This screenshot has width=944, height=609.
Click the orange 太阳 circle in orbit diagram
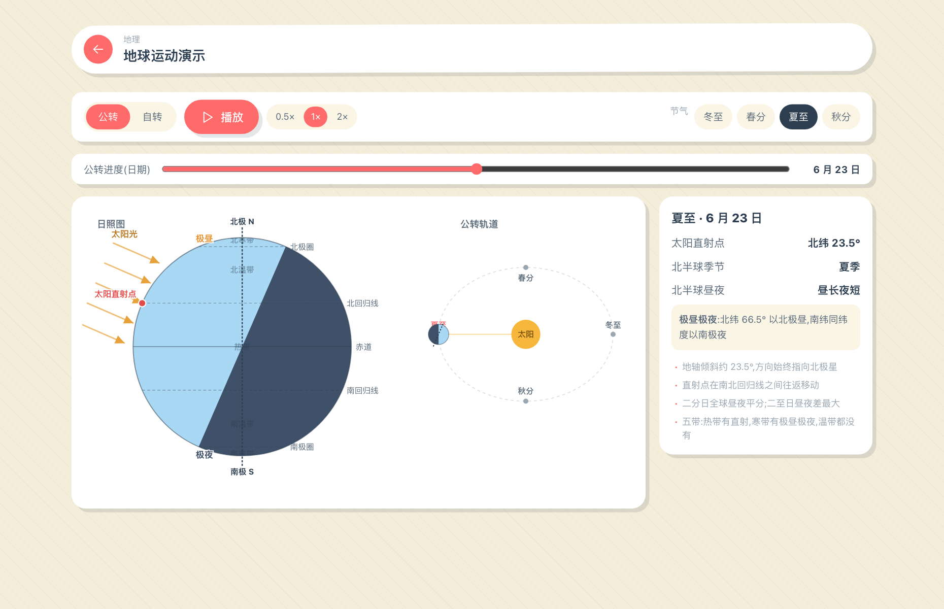(x=526, y=334)
